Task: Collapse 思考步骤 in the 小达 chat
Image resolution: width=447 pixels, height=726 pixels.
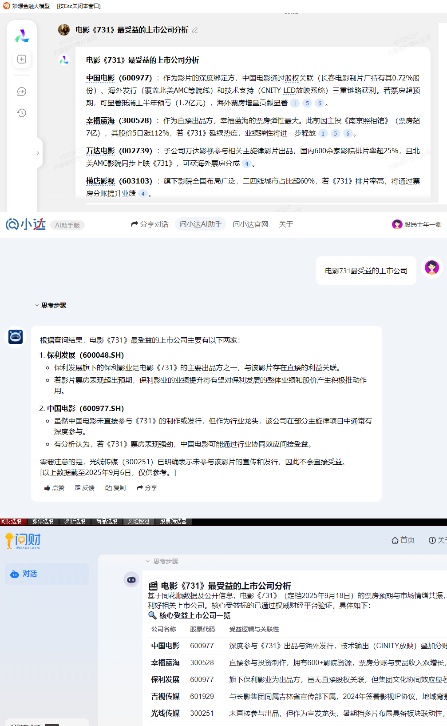Action: (51, 305)
